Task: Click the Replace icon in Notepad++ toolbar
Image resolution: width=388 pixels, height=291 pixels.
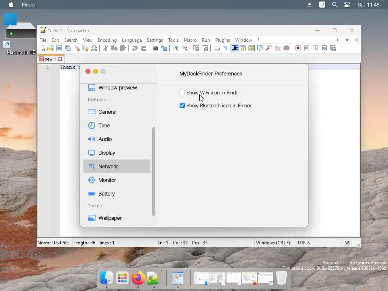Action: 164,48
